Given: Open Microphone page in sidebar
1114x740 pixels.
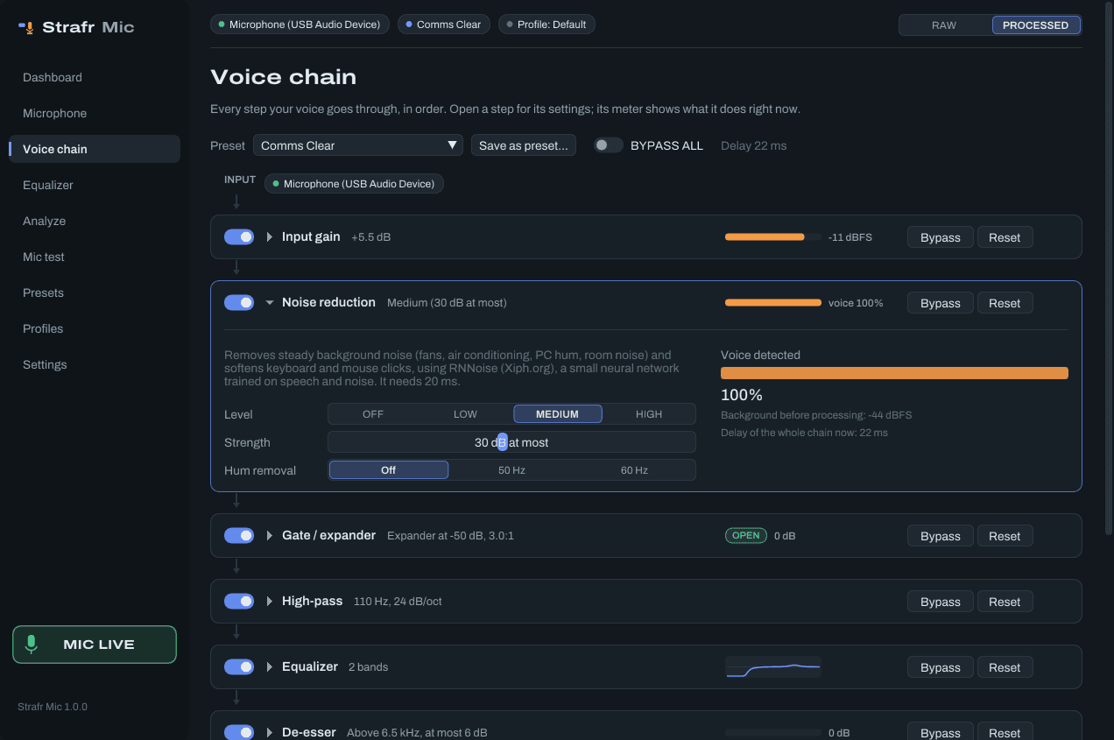Looking at the screenshot, I should 95,113.
